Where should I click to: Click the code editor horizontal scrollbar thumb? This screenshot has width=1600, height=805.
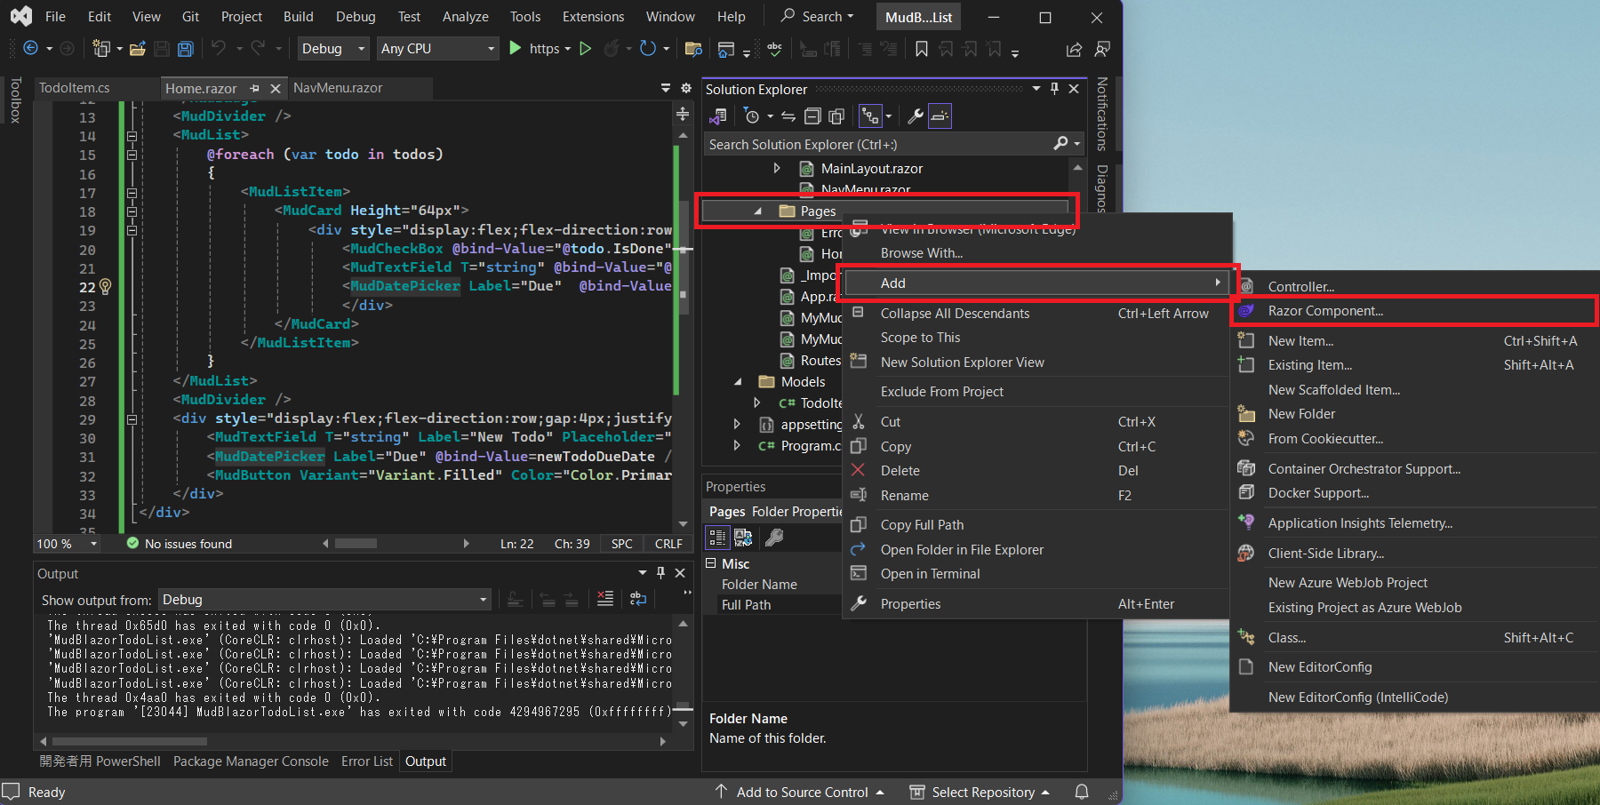[356, 544]
